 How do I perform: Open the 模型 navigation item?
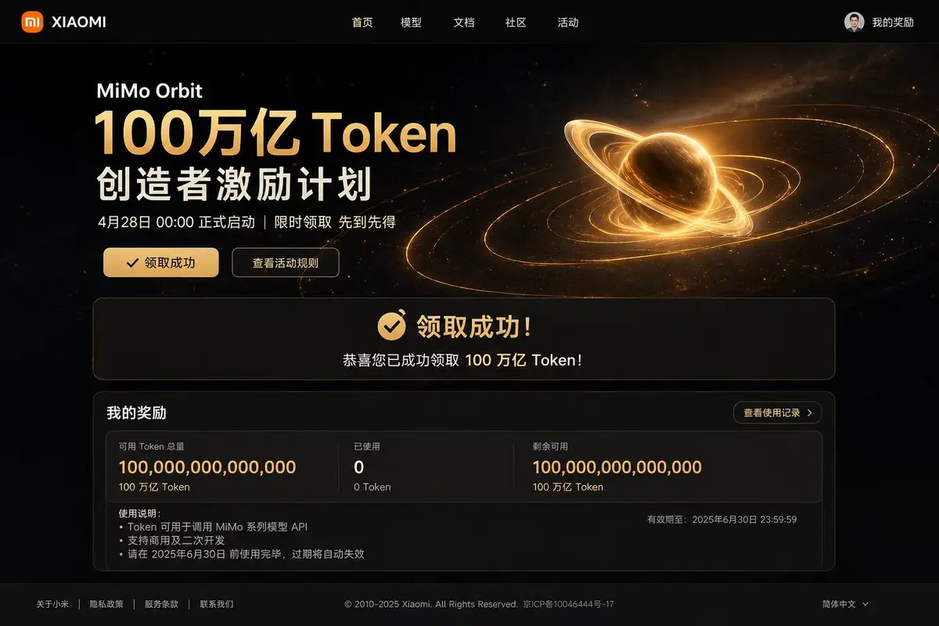(x=411, y=23)
